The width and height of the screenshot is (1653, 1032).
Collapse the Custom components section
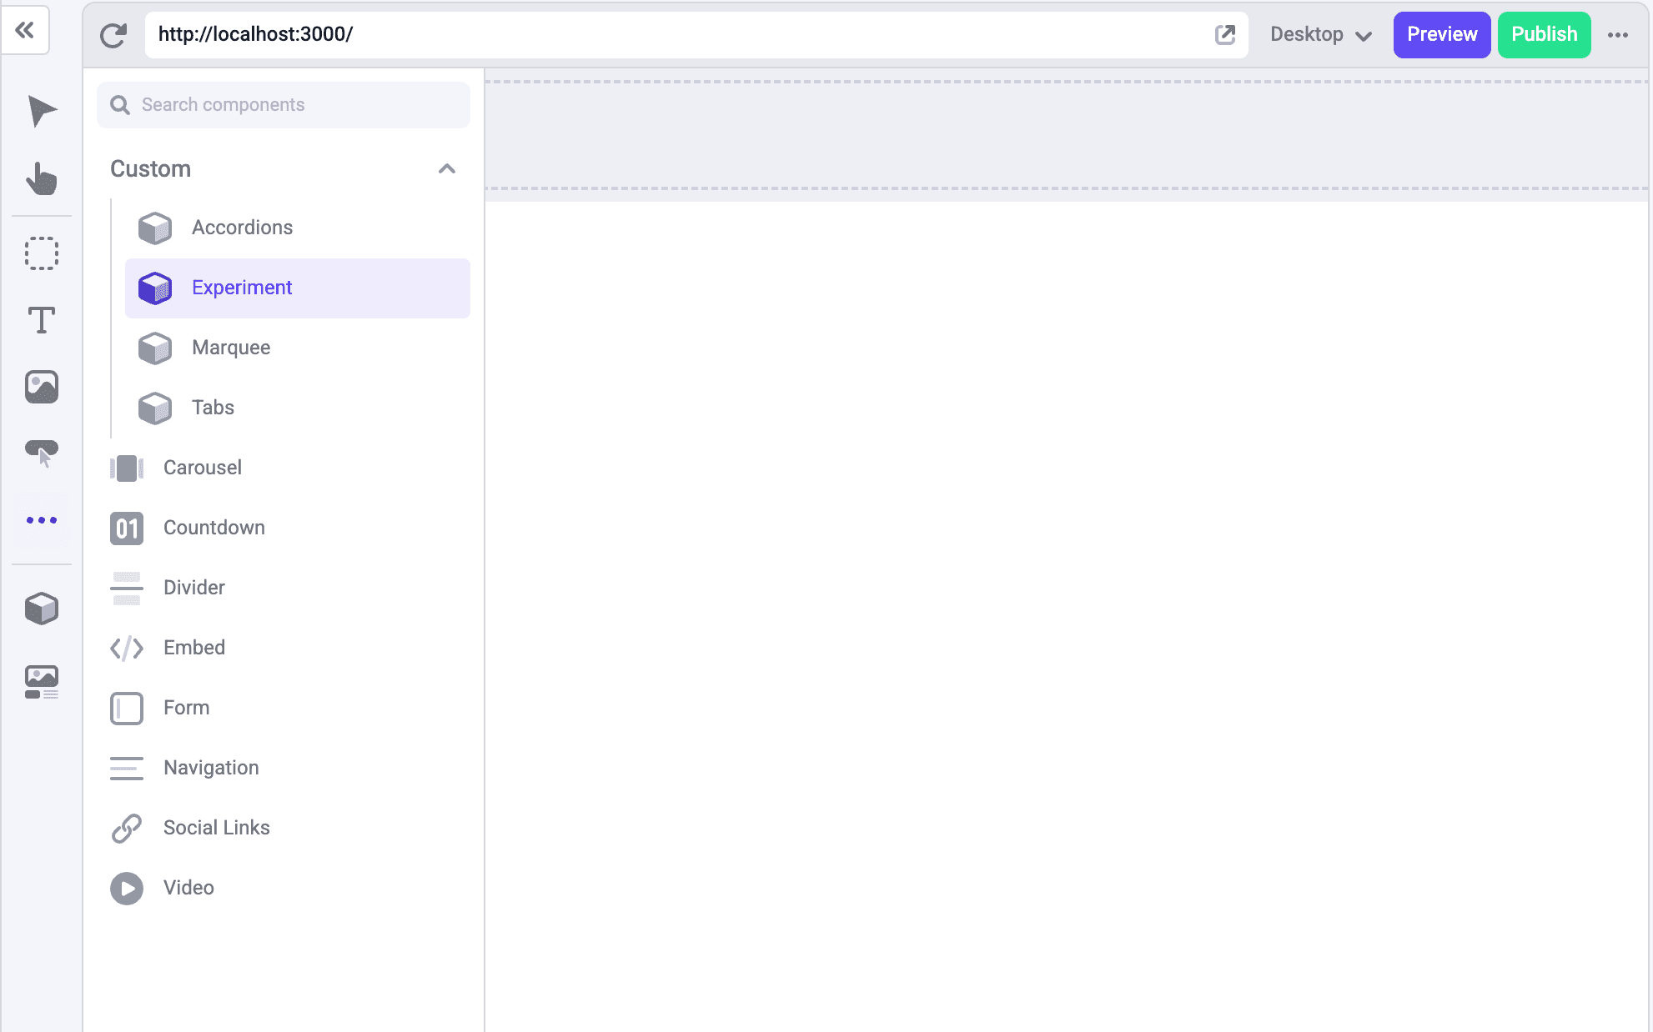[x=447, y=168]
